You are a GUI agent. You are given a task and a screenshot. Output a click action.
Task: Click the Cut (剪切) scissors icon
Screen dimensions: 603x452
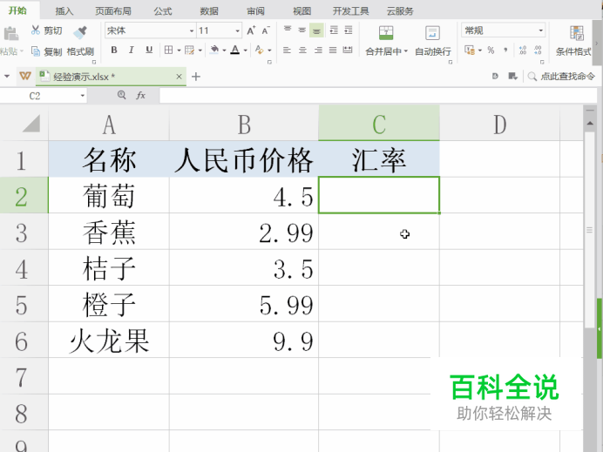(36, 30)
